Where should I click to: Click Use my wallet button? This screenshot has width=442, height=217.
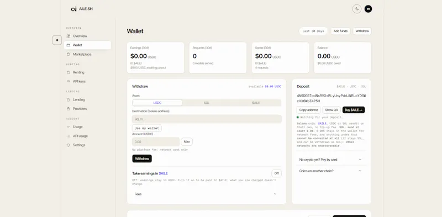pos(147,128)
